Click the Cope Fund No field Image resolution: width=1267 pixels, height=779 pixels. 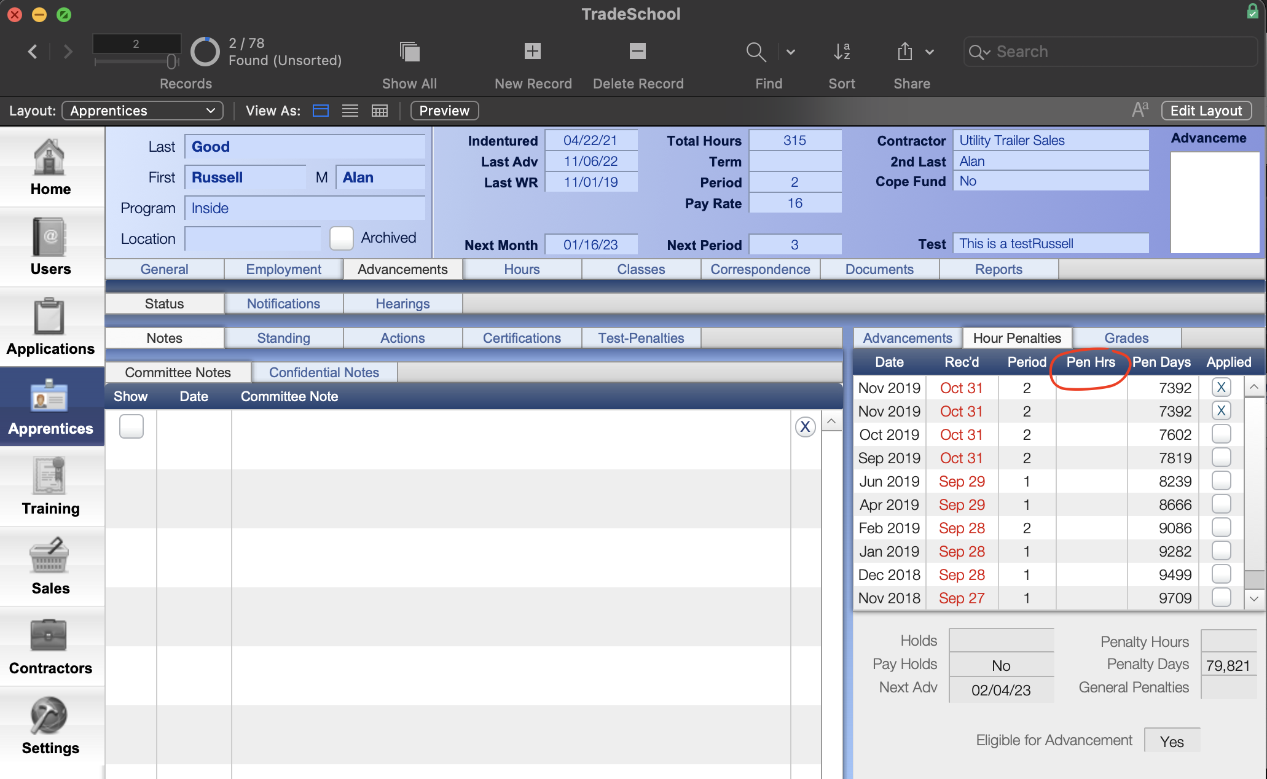click(1050, 181)
